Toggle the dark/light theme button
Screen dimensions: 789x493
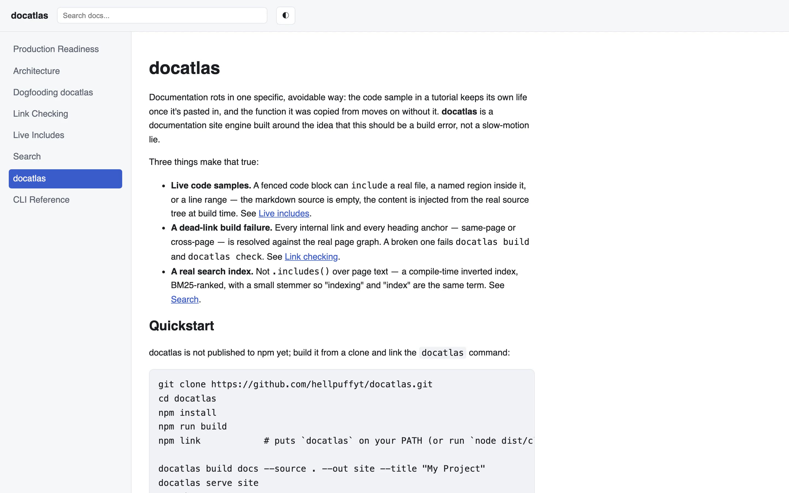[286, 15]
